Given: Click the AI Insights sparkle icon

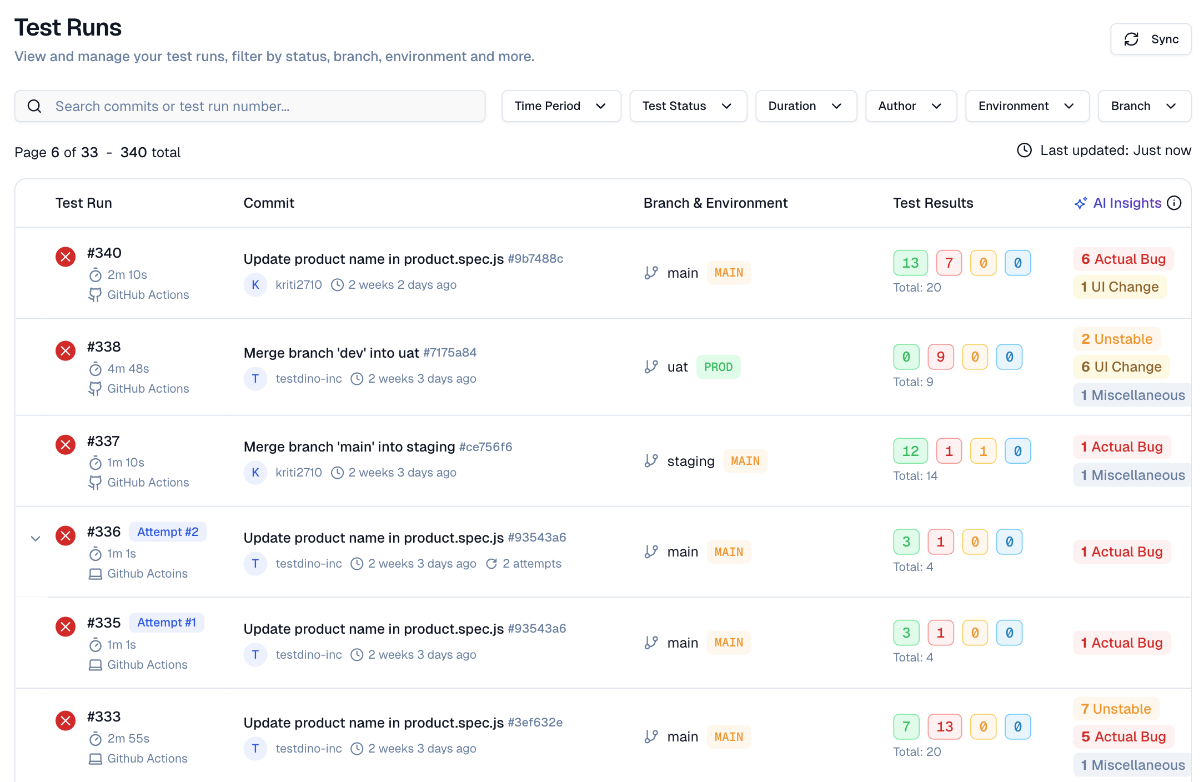Looking at the screenshot, I should (1081, 203).
